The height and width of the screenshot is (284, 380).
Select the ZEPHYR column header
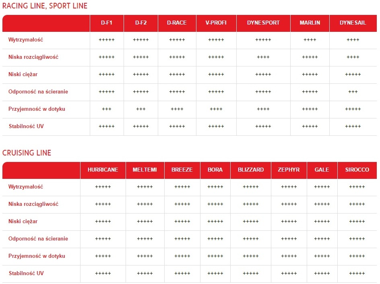tap(289, 170)
